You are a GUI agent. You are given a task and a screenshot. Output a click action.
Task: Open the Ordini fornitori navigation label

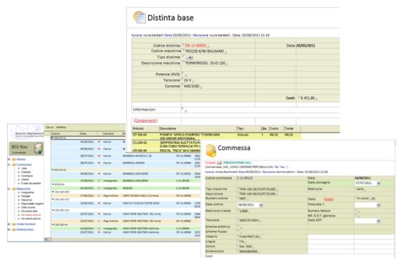26,225
